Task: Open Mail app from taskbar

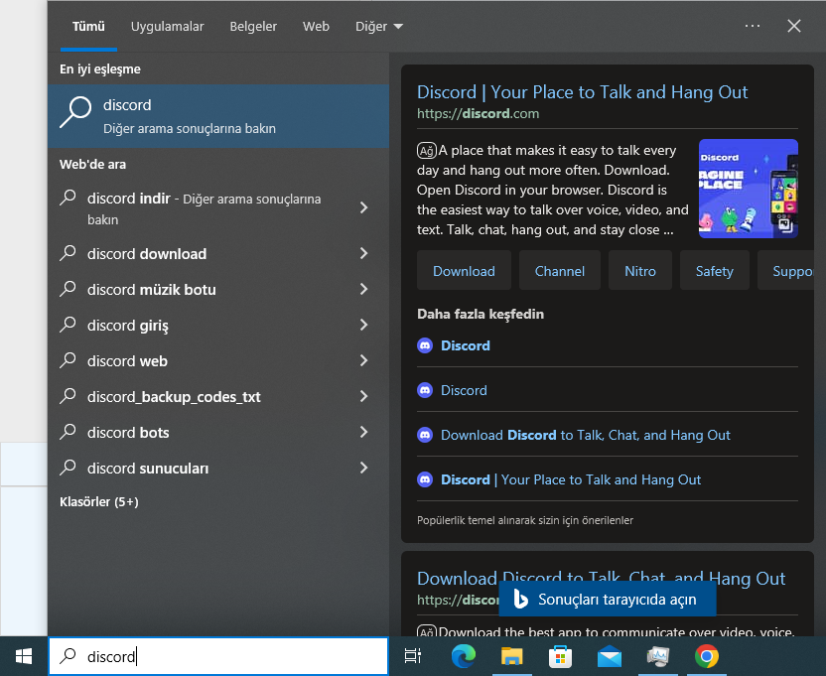Action: tap(610, 657)
